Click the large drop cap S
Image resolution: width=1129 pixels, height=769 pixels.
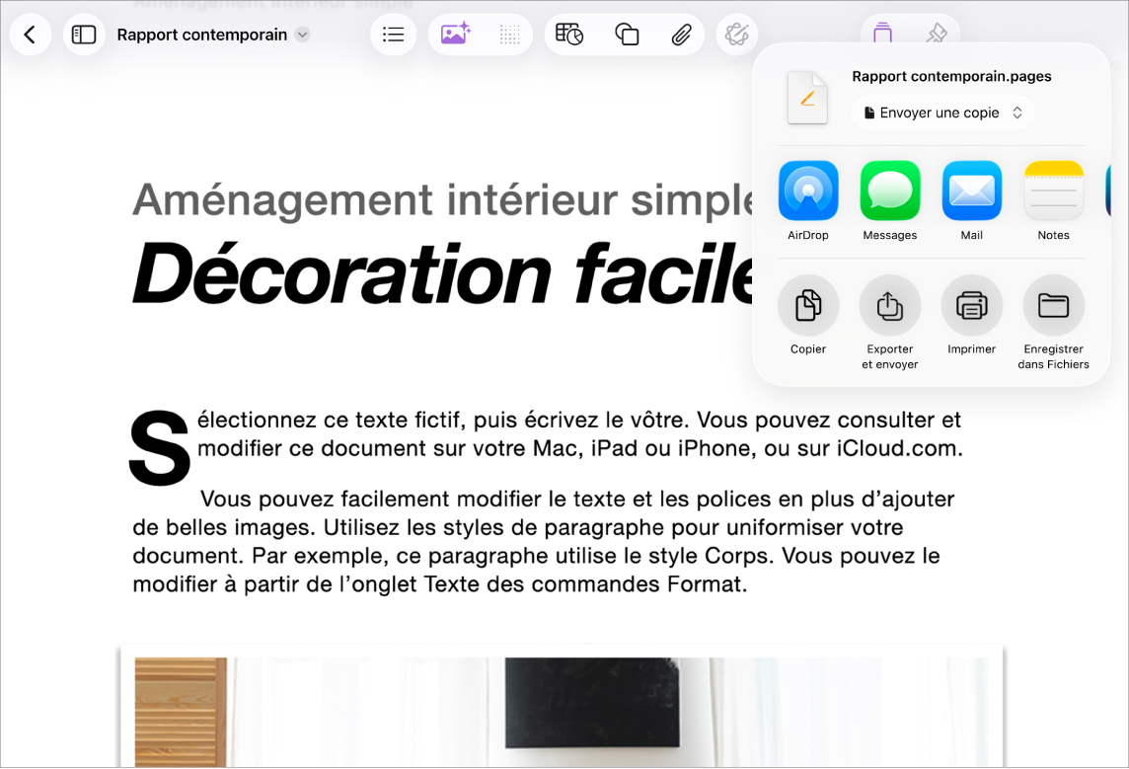pyautogui.click(x=159, y=448)
